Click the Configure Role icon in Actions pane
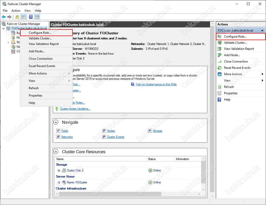This screenshot has width=266, height=205. 219,36
